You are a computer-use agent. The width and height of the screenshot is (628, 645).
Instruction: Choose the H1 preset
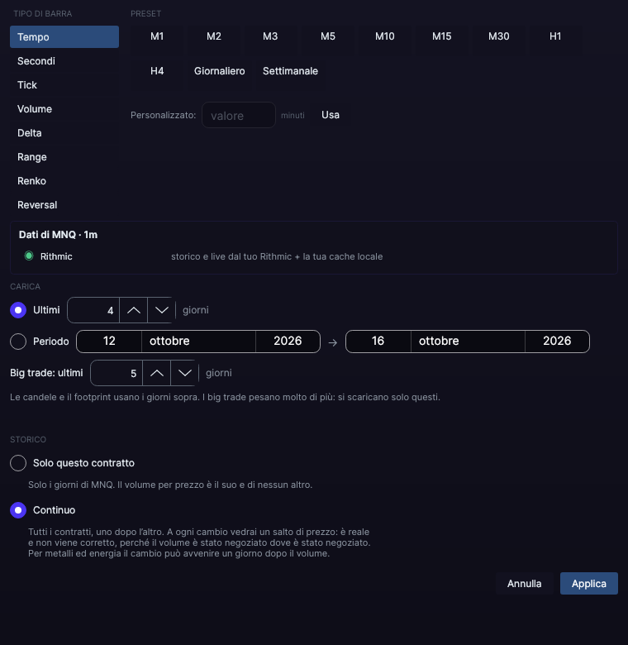[x=555, y=36]
